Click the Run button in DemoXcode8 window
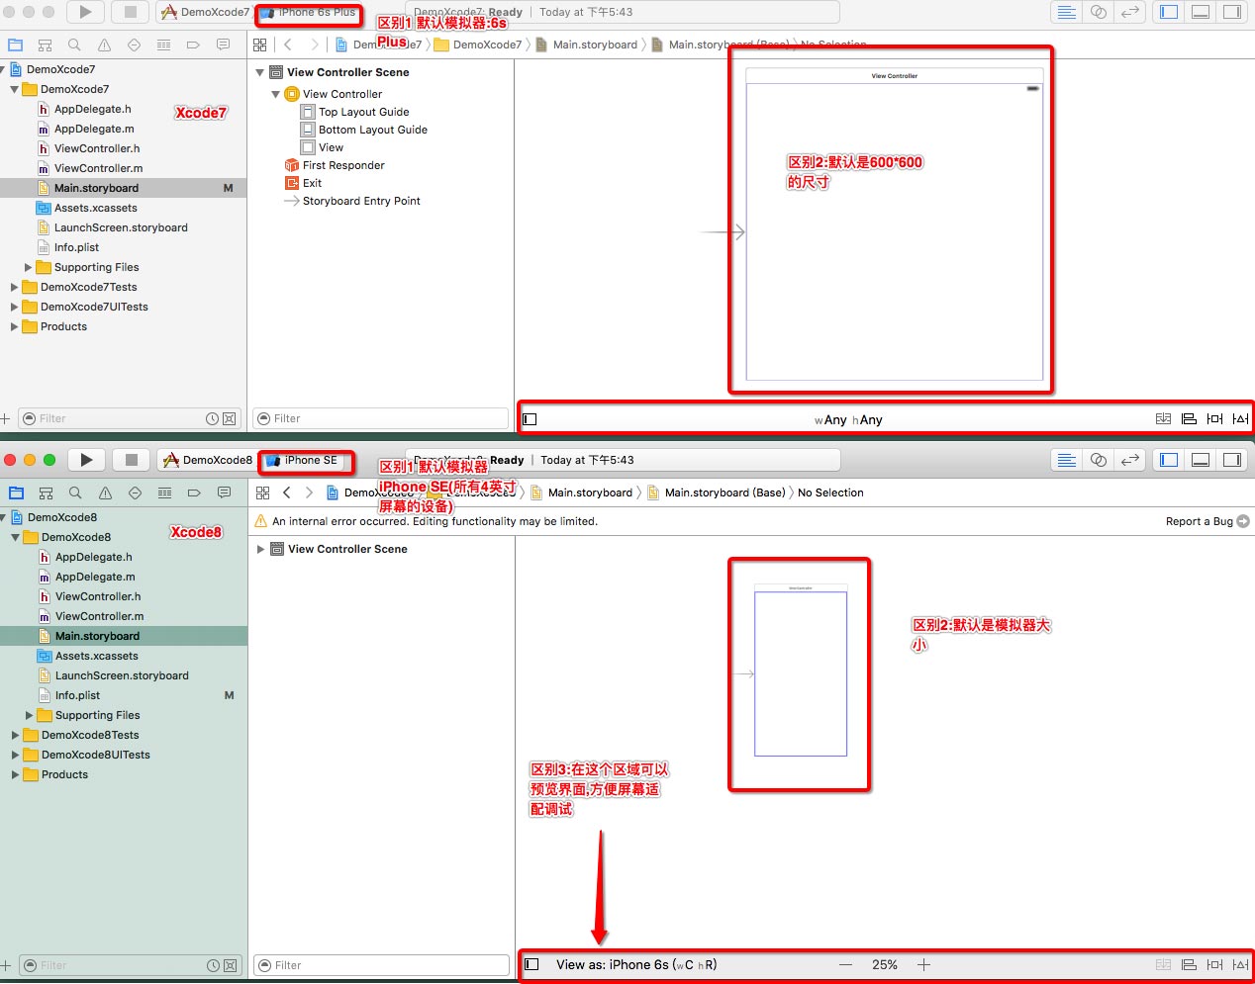The image size is (1255, 984). [x=86, y=460]
